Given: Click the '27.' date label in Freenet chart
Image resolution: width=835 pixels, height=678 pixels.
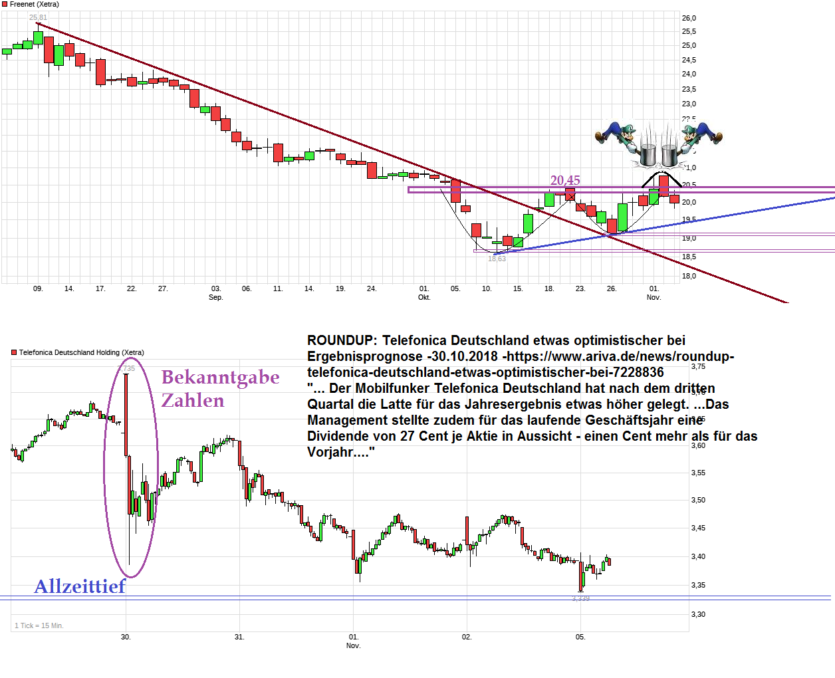Looking at the screenshot, I should tap(163, 288).
